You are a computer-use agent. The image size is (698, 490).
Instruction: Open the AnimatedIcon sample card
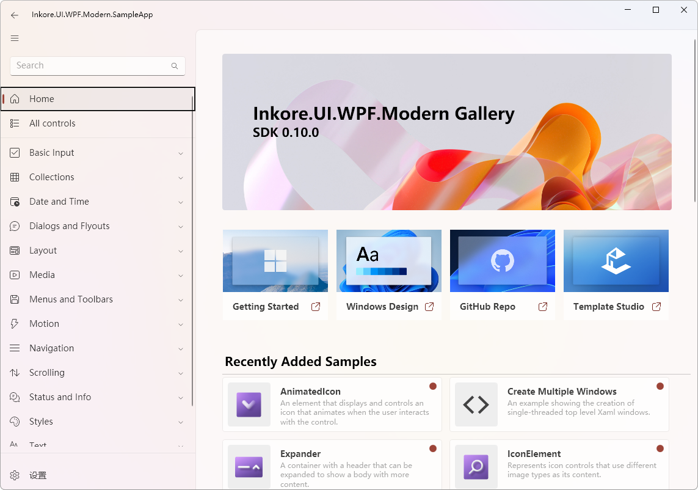pos(332,404)
